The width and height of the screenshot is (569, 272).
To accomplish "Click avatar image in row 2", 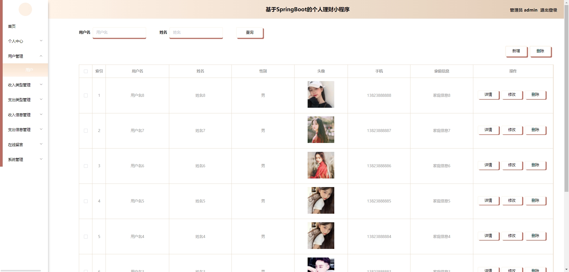I will click(x=321, y=130).
